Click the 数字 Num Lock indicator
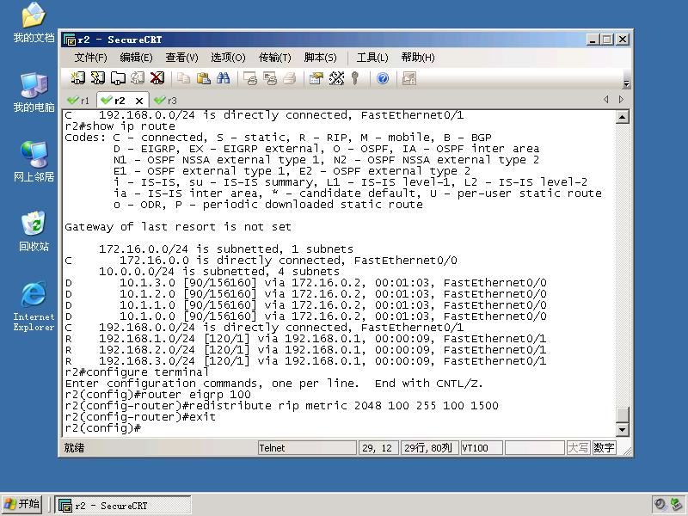The height and width of the screenshot is (516, 688). pos(604,448)
